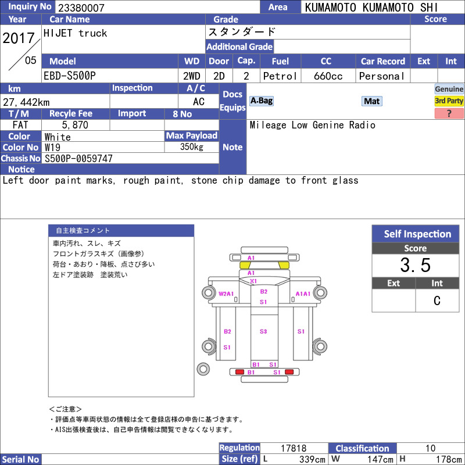Click the Petrol fuel value
The height and width of the screenshot is (465, 465).
pyautogui.click(x=280, y=76)
